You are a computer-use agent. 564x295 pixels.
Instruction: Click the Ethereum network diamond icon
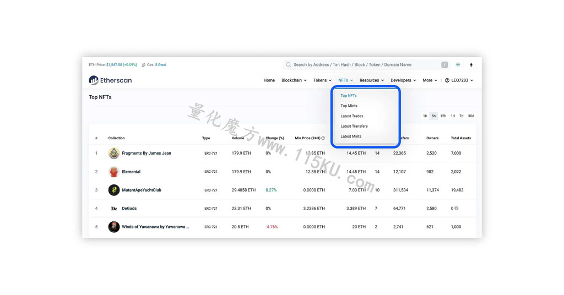click(471, 65)
